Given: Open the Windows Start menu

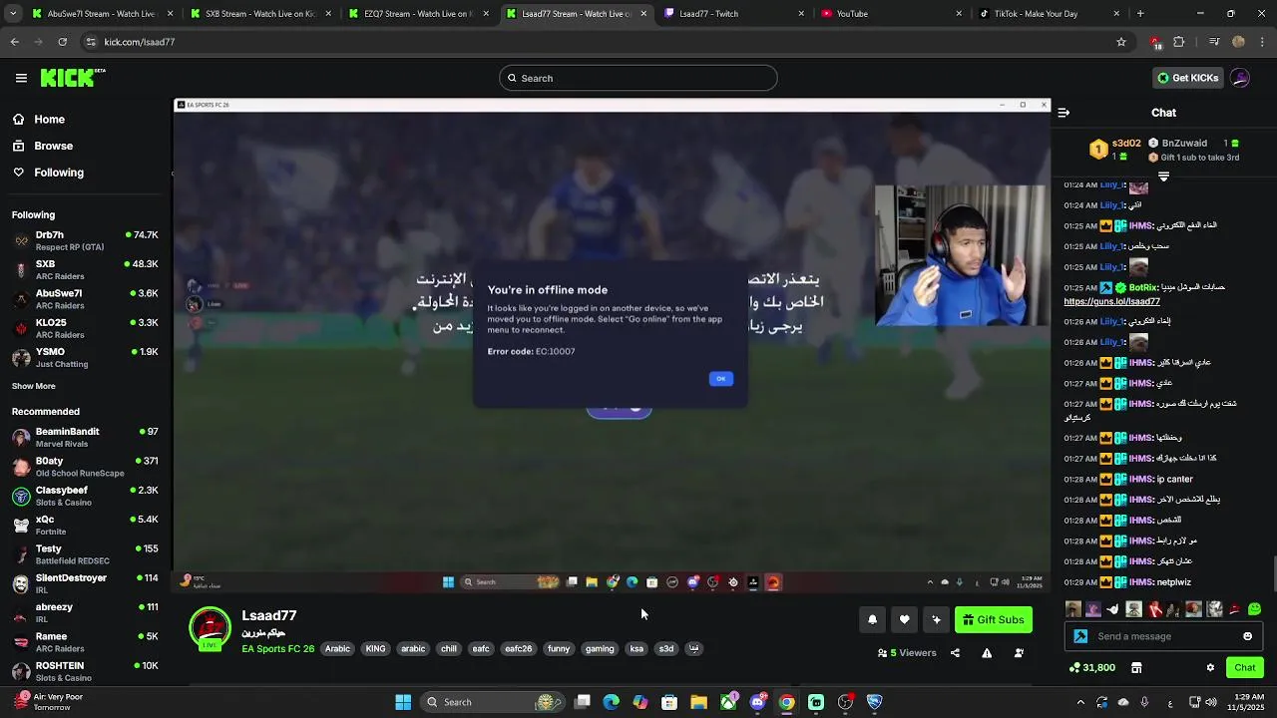Looking at the screenshot, I should (x=403, y=702).
